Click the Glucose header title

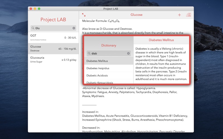[x=136, y=15]
